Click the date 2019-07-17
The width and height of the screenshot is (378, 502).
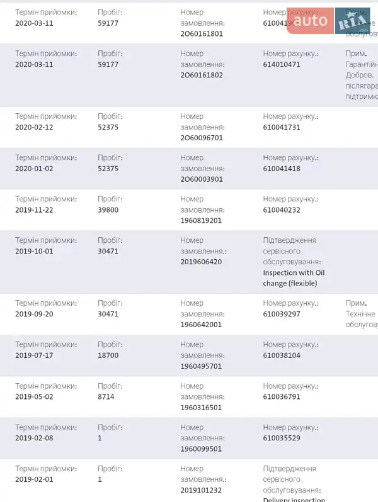(x=34, y=355)
